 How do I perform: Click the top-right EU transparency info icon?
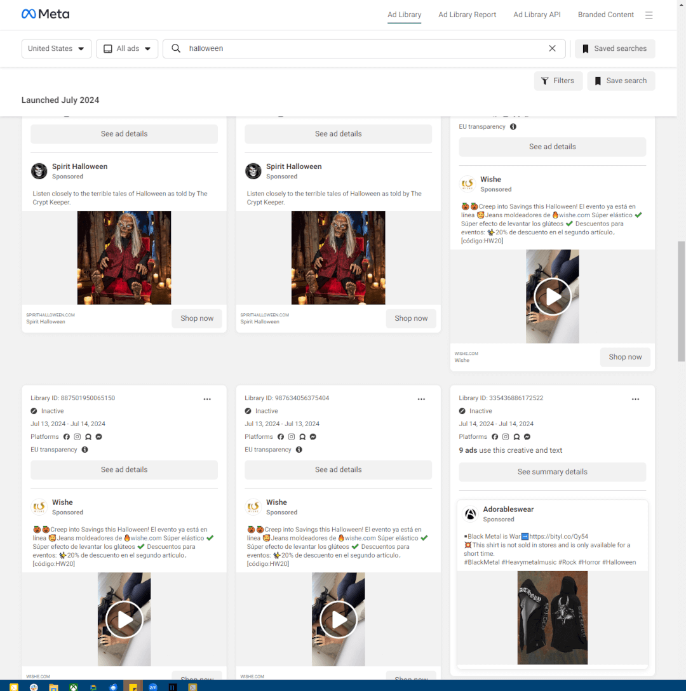point(513,127)
